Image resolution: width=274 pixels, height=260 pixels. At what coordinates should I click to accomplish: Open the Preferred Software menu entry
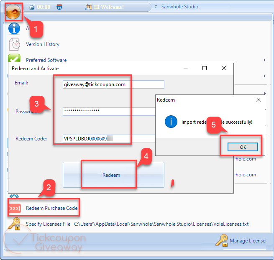[46, 60]
